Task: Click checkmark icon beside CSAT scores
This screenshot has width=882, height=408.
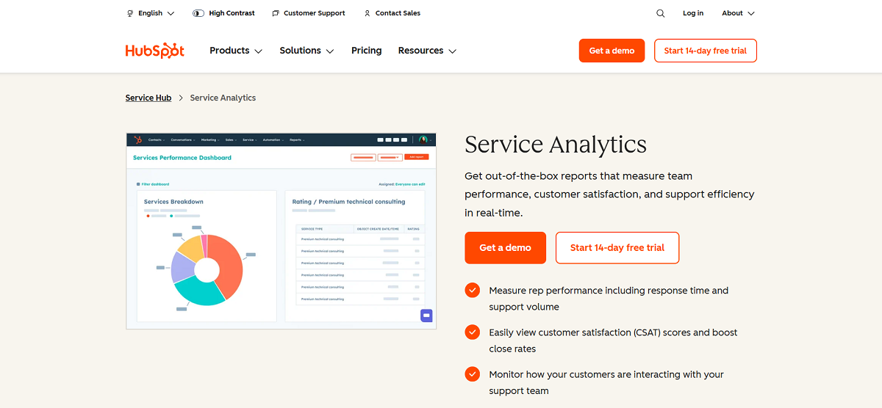Action: pyautogui.click(x=472, y=332)
